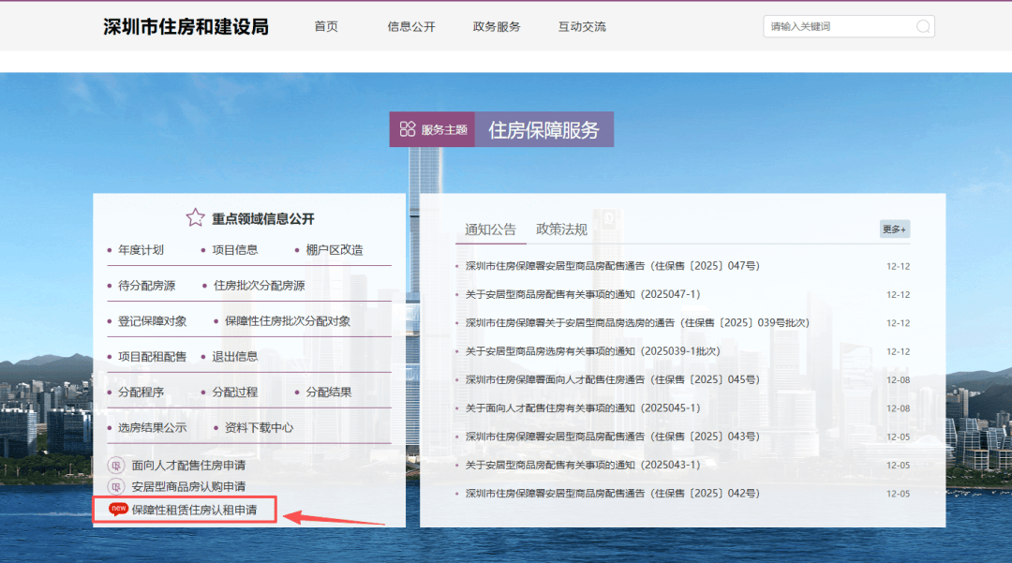The width and height of the screenshot is (1012, 563).
Task: Open the 首页 menu item
Action: click(x=326, y=26)
